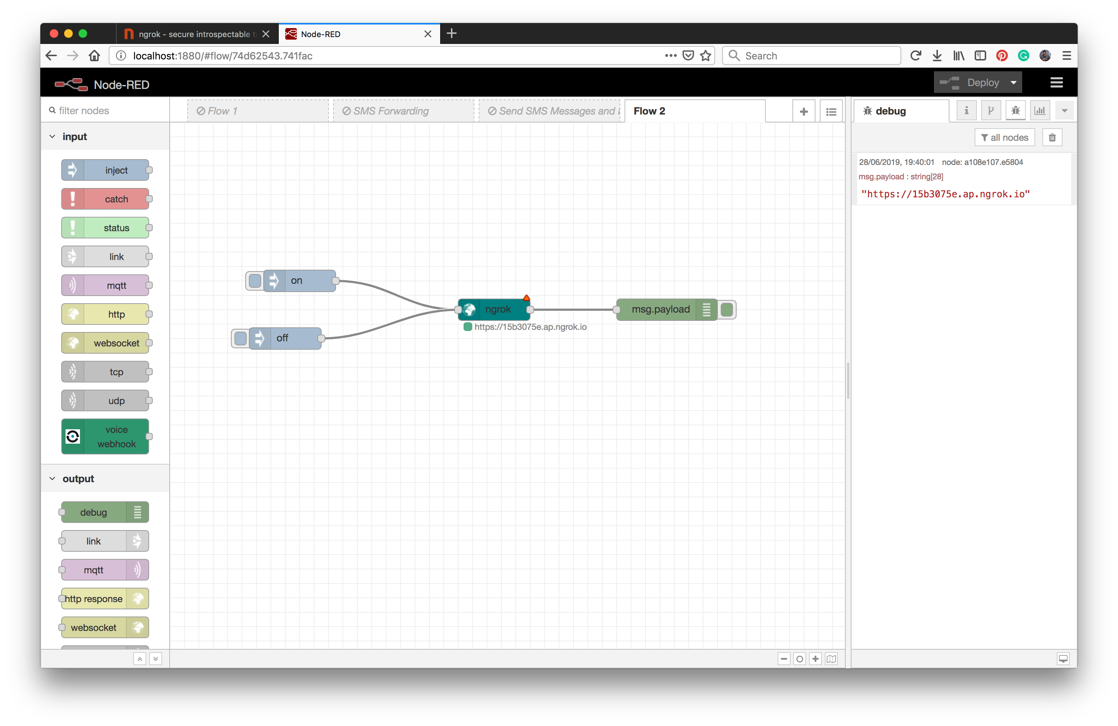Open the Firefox downloads arrow
This screenshot has height=726, width=1118.
pos(937,56)
